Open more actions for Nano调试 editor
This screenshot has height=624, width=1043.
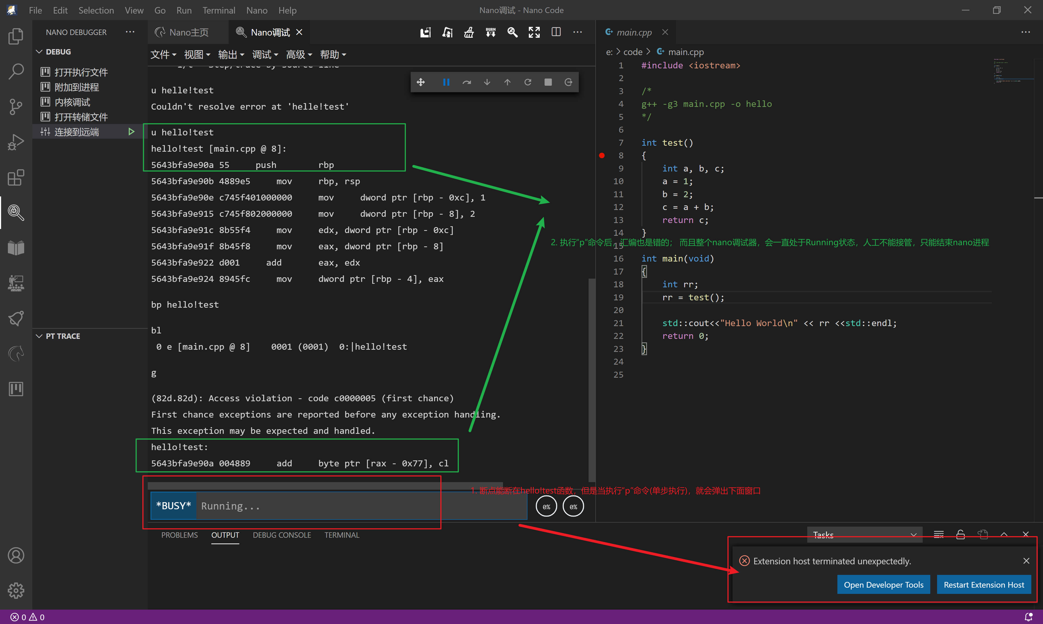coord(577,32)
